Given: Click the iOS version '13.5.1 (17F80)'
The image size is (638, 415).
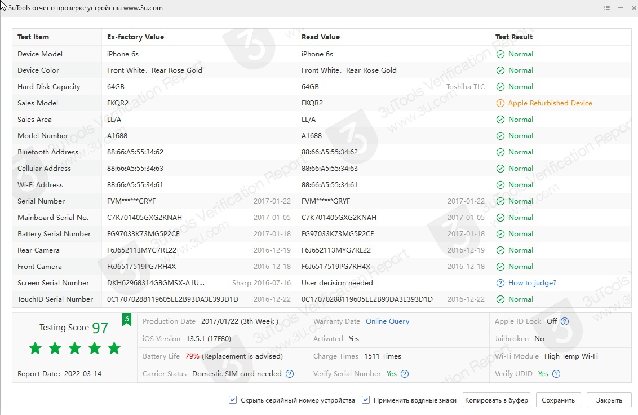Looking at the screenshot, I should 209,339.
